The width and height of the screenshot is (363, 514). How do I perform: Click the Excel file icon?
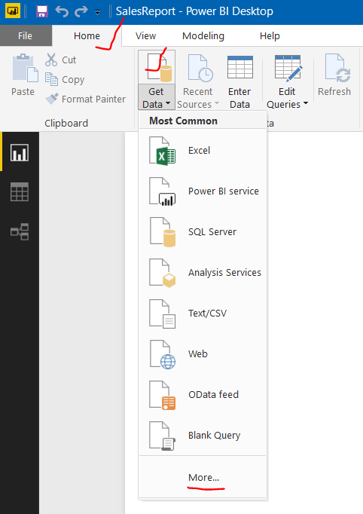163,151
